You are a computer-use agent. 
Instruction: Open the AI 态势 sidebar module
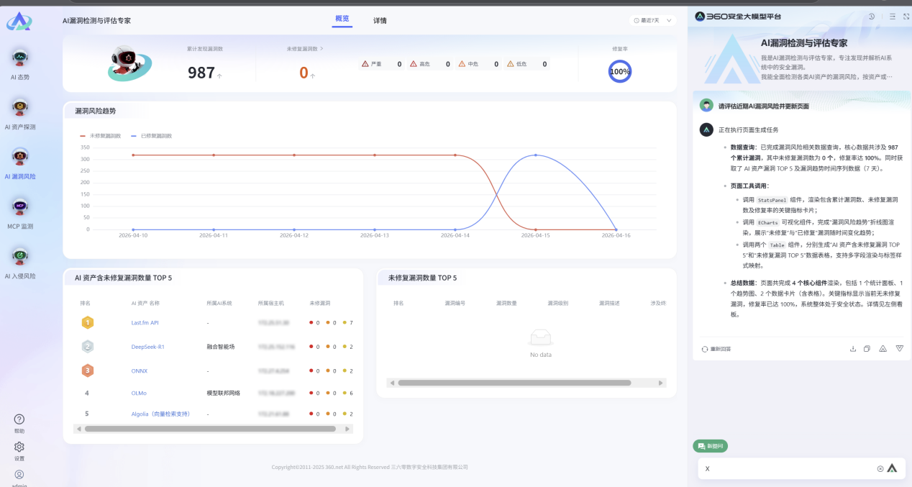click(x=20, y=63)
